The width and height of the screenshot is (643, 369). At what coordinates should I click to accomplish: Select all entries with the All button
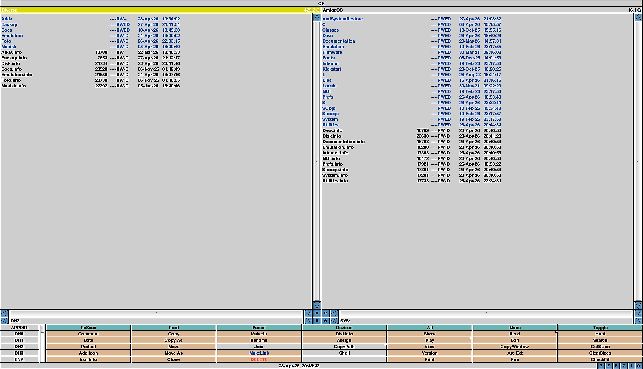point(429,328)
